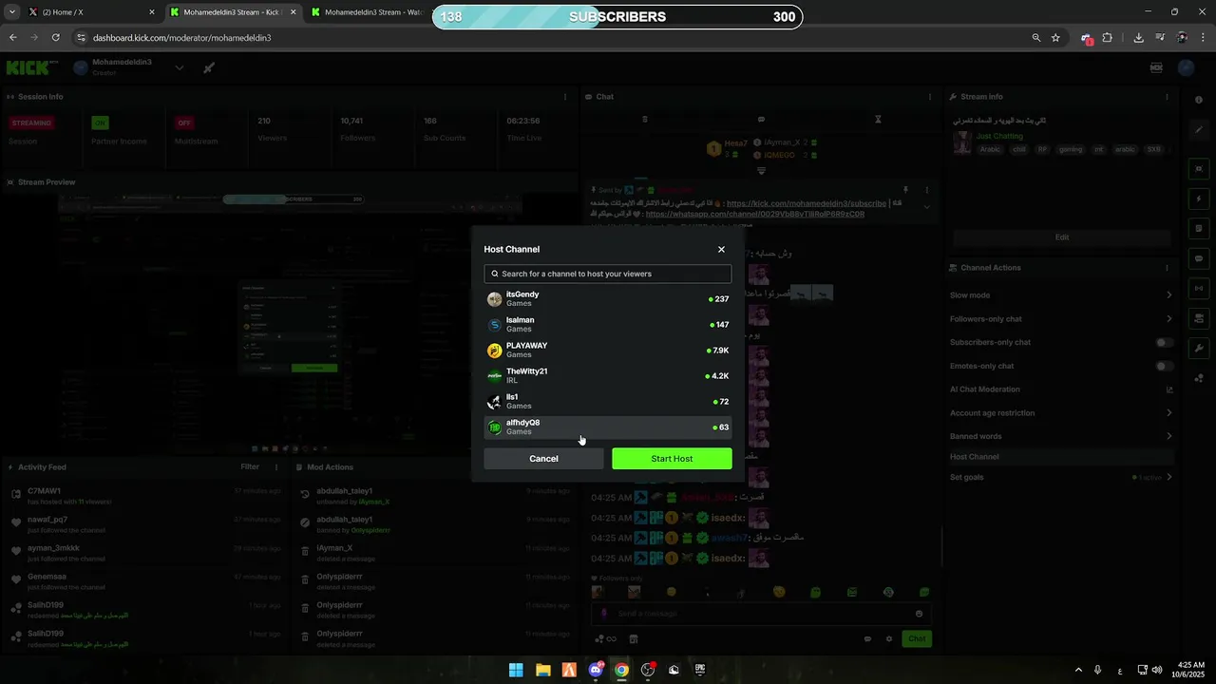1216x684 pixels.
Task: Expand Followers-only chat settings
Action: (1062, 319)
